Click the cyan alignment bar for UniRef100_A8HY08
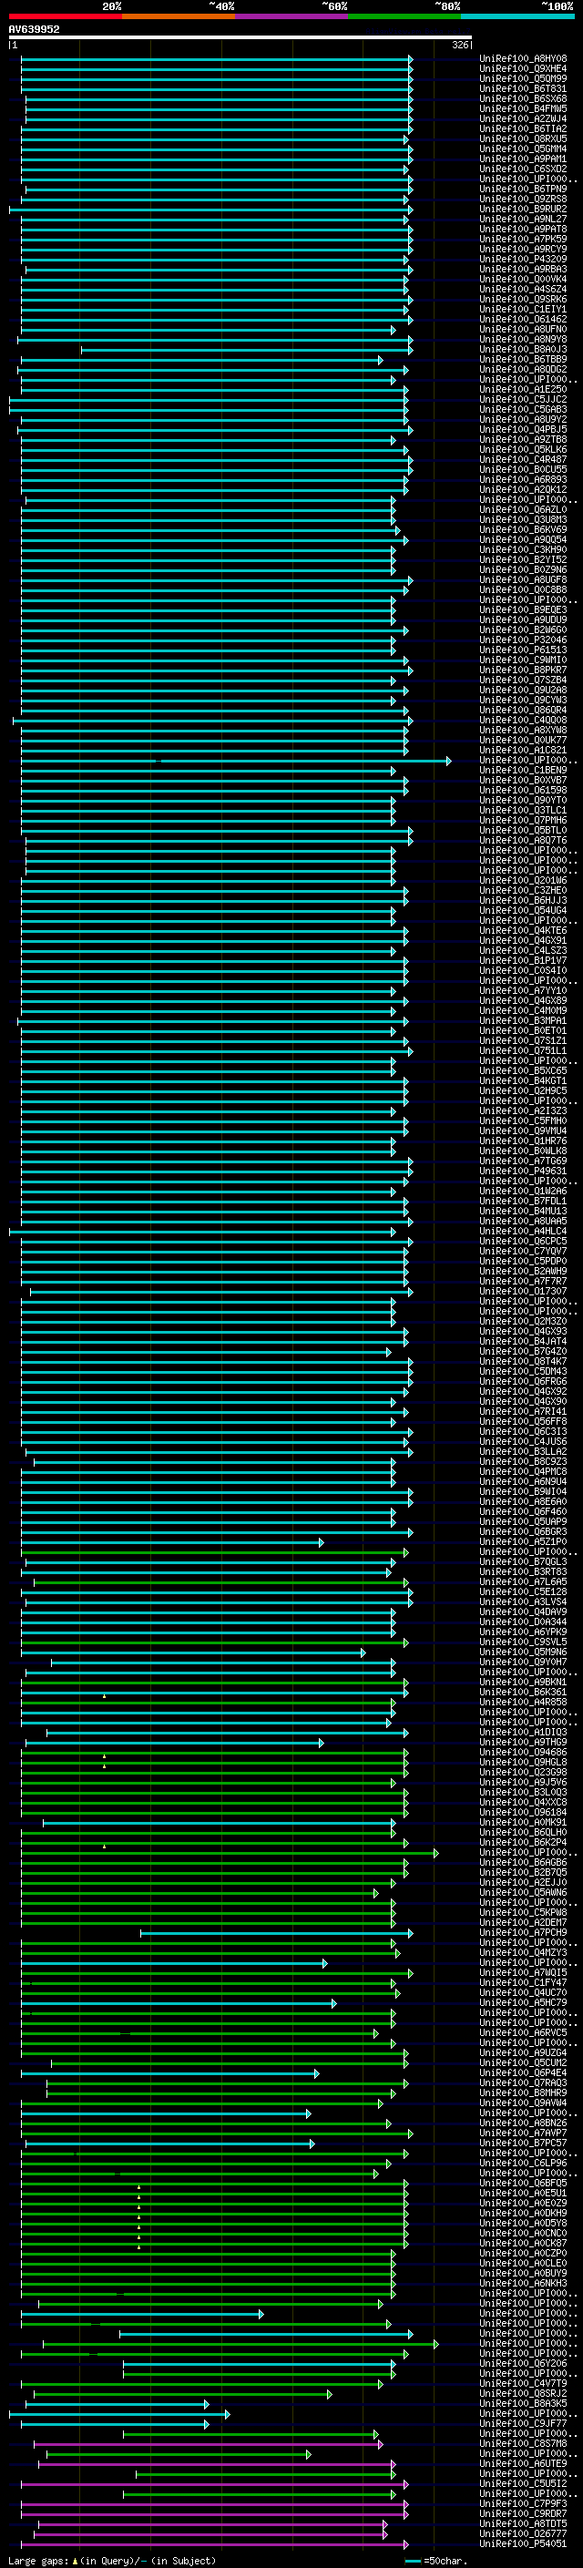Image resolution: width=583 pixels, height=2568 pixels. point(216,59)
